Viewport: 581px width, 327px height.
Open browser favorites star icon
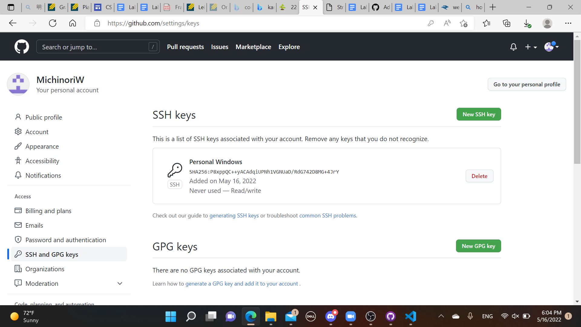486,23
